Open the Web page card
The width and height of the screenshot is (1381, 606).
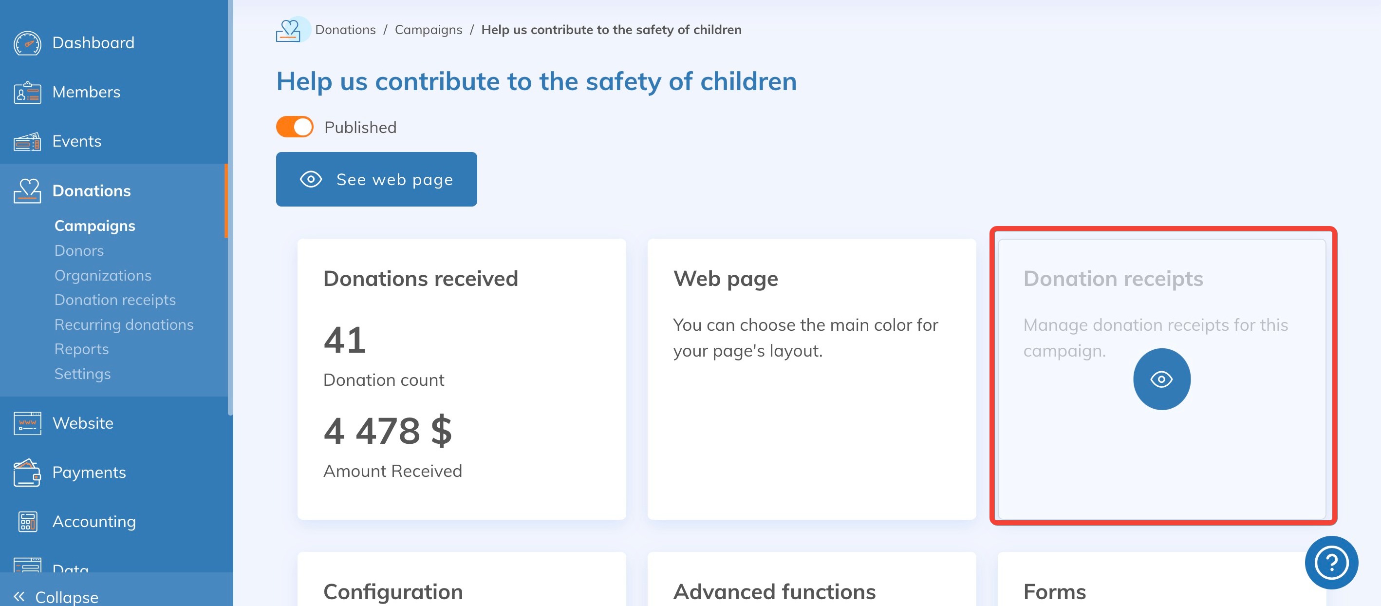pos(811,379)
